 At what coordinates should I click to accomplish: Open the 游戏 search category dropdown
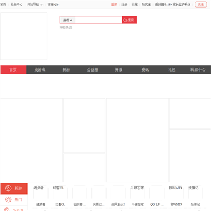(x=67, y=20)
